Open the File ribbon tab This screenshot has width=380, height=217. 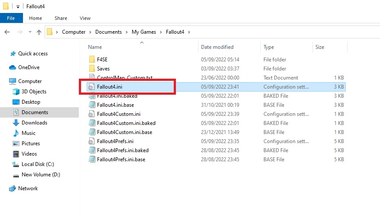click(11, 18)
